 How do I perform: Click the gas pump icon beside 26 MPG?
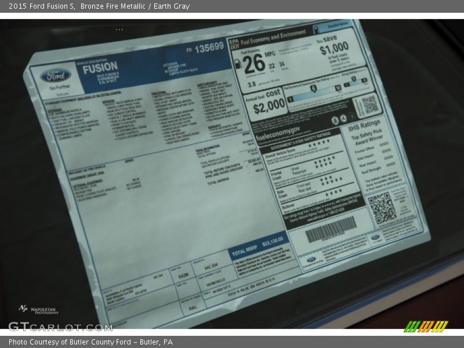point(238,64)
